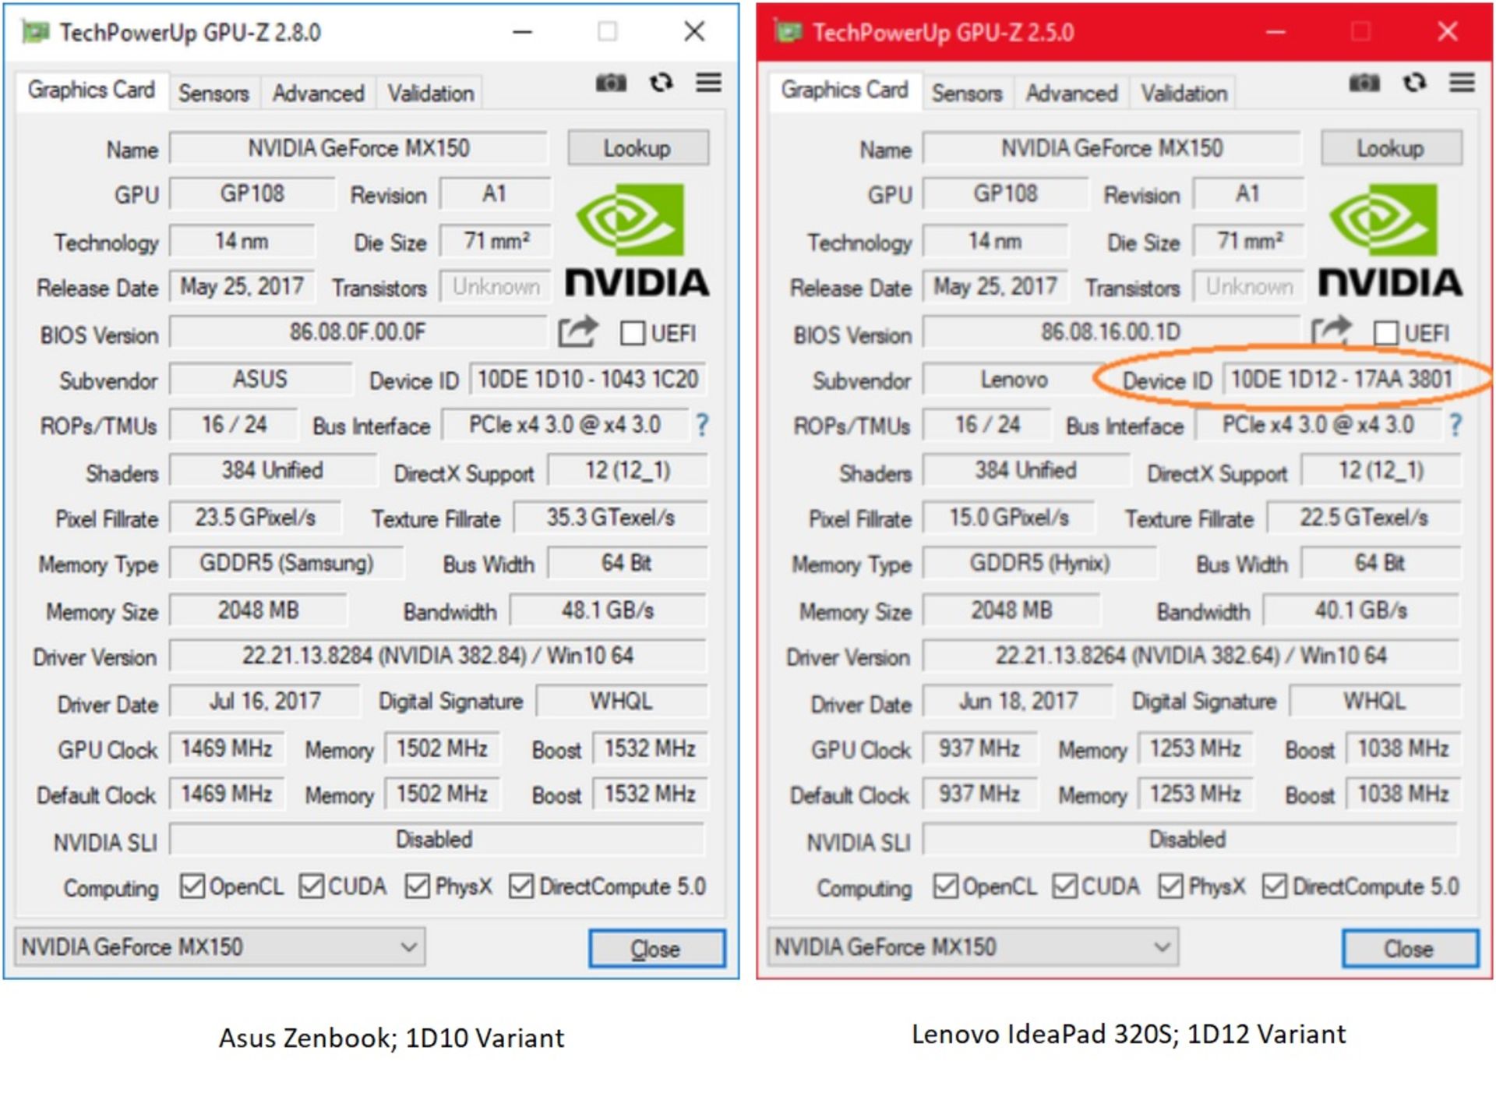Select Graphics Card tab in GPU-Z 2.8.0
The height and width of the screenshot is (1104, 1496).
click(91, 90)
